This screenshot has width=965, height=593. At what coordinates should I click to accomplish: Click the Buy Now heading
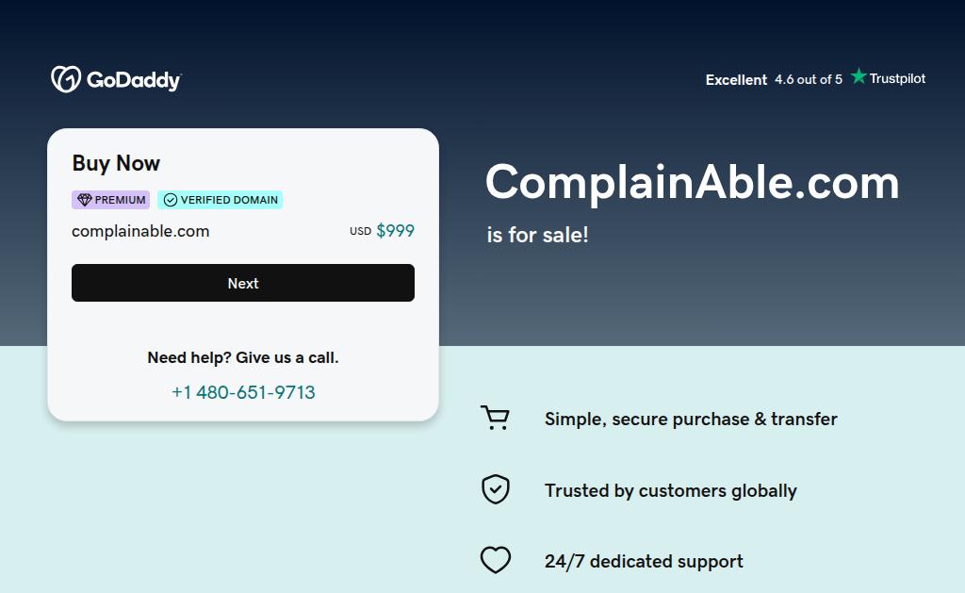click(x=116, y=163)
